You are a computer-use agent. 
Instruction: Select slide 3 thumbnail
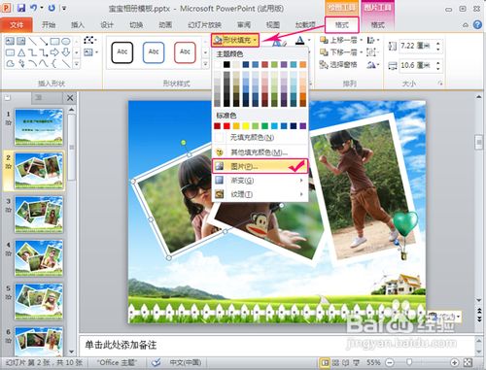(x=39, y=215)
